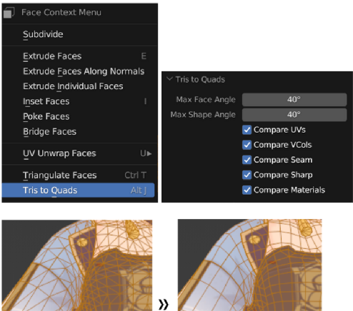Open the UV Unwrap Faces submenu arrow

(x=149, y=153)
